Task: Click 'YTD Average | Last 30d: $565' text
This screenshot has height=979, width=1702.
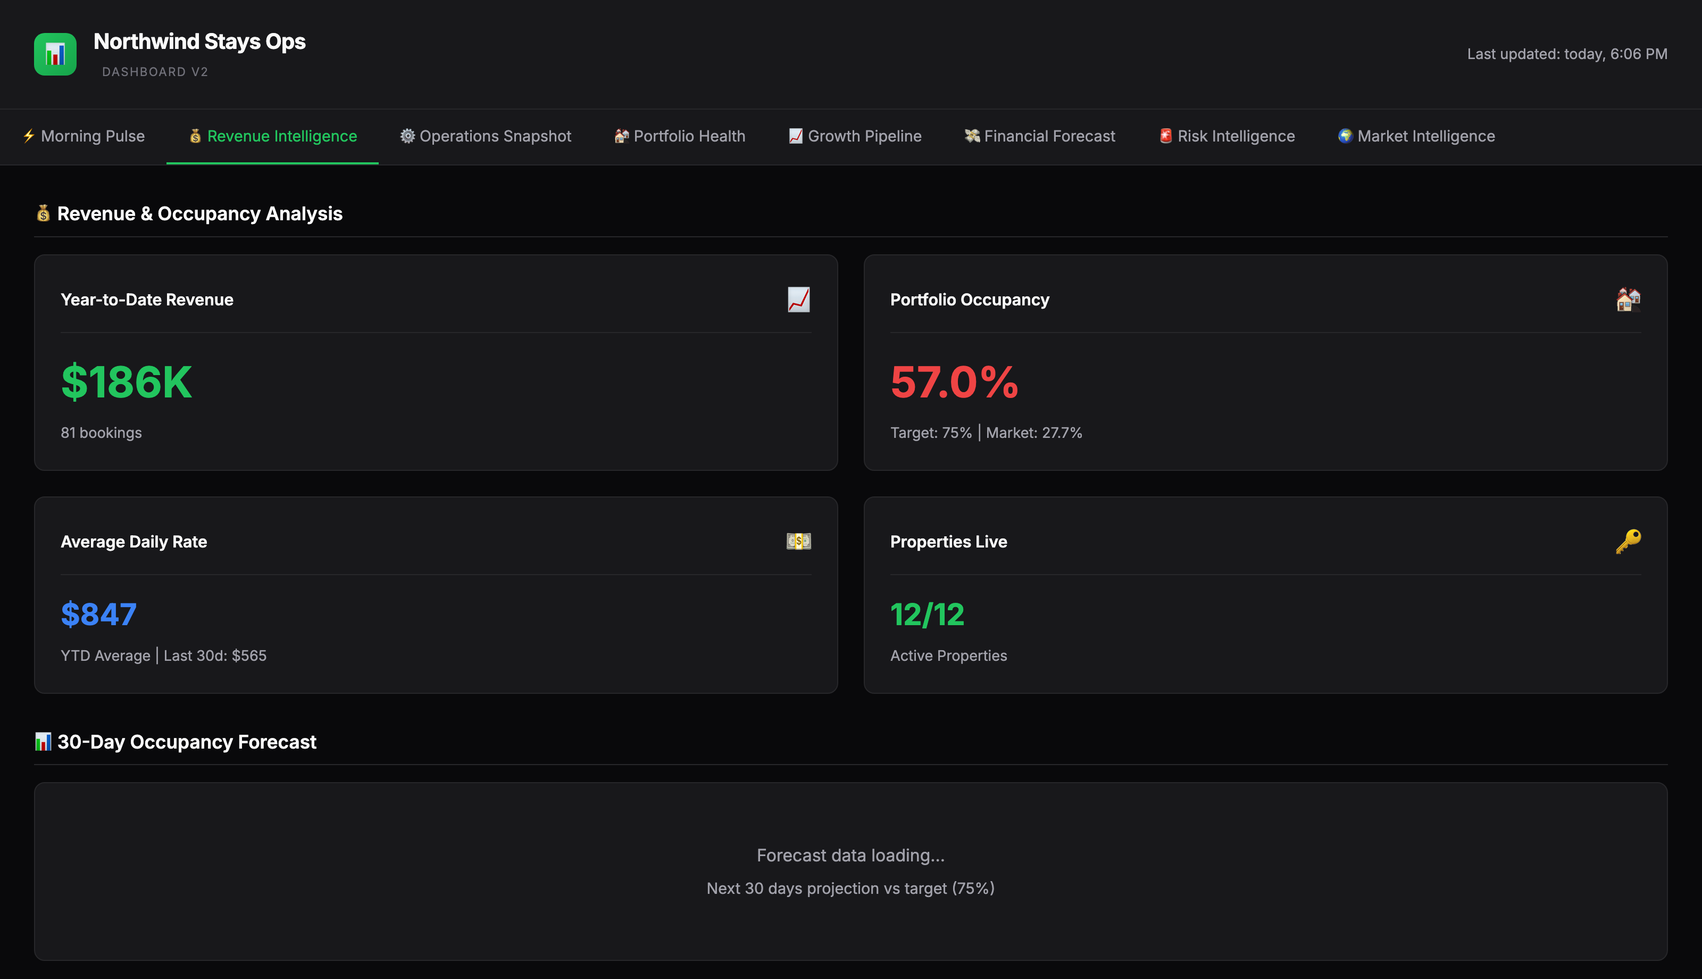Action: click(x=163, y=656)
